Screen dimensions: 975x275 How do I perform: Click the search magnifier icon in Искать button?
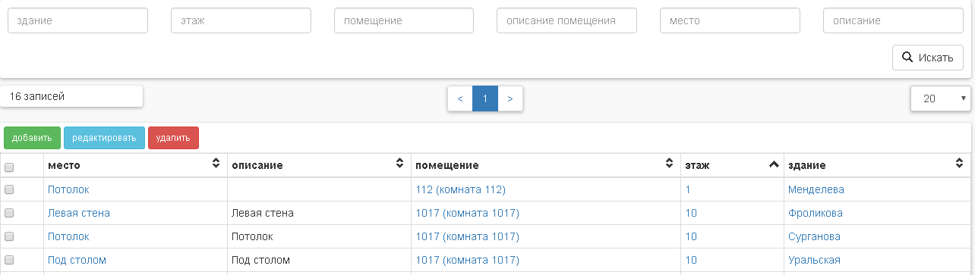click(907, 58)
